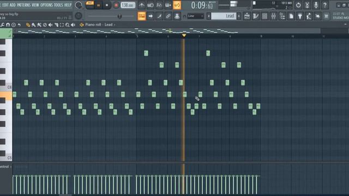Select the Zoom magnifier tool
This screenshot has width=349, height=196.
67,25
